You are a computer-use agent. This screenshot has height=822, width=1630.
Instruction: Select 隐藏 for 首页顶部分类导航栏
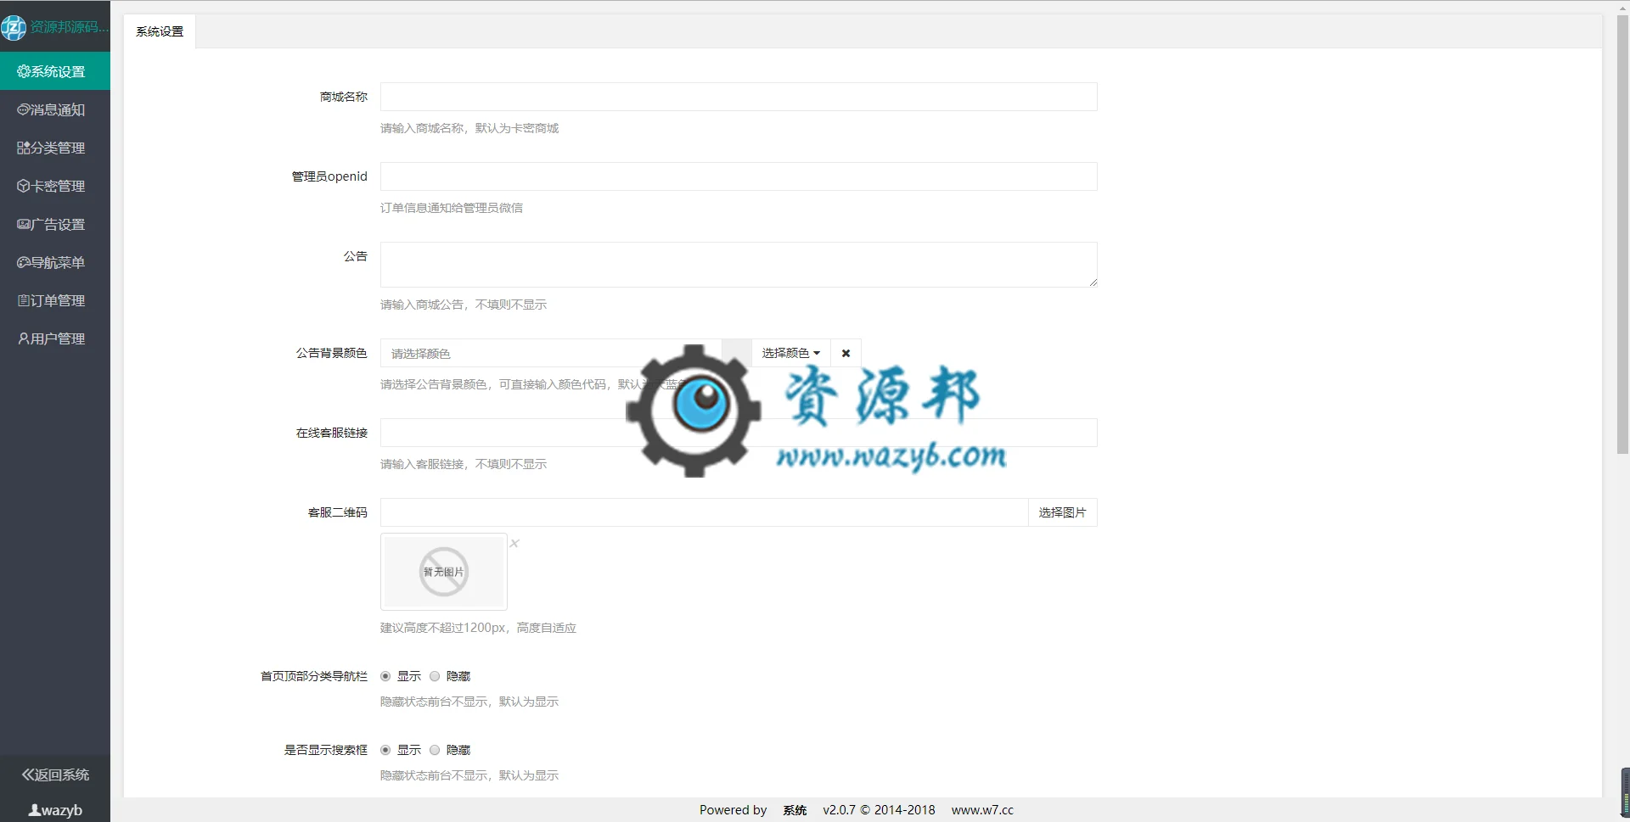pos(435,676)
